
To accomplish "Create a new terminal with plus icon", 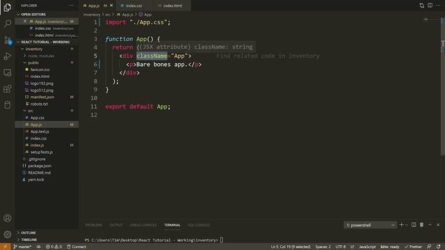I will (x=401, y=225).
